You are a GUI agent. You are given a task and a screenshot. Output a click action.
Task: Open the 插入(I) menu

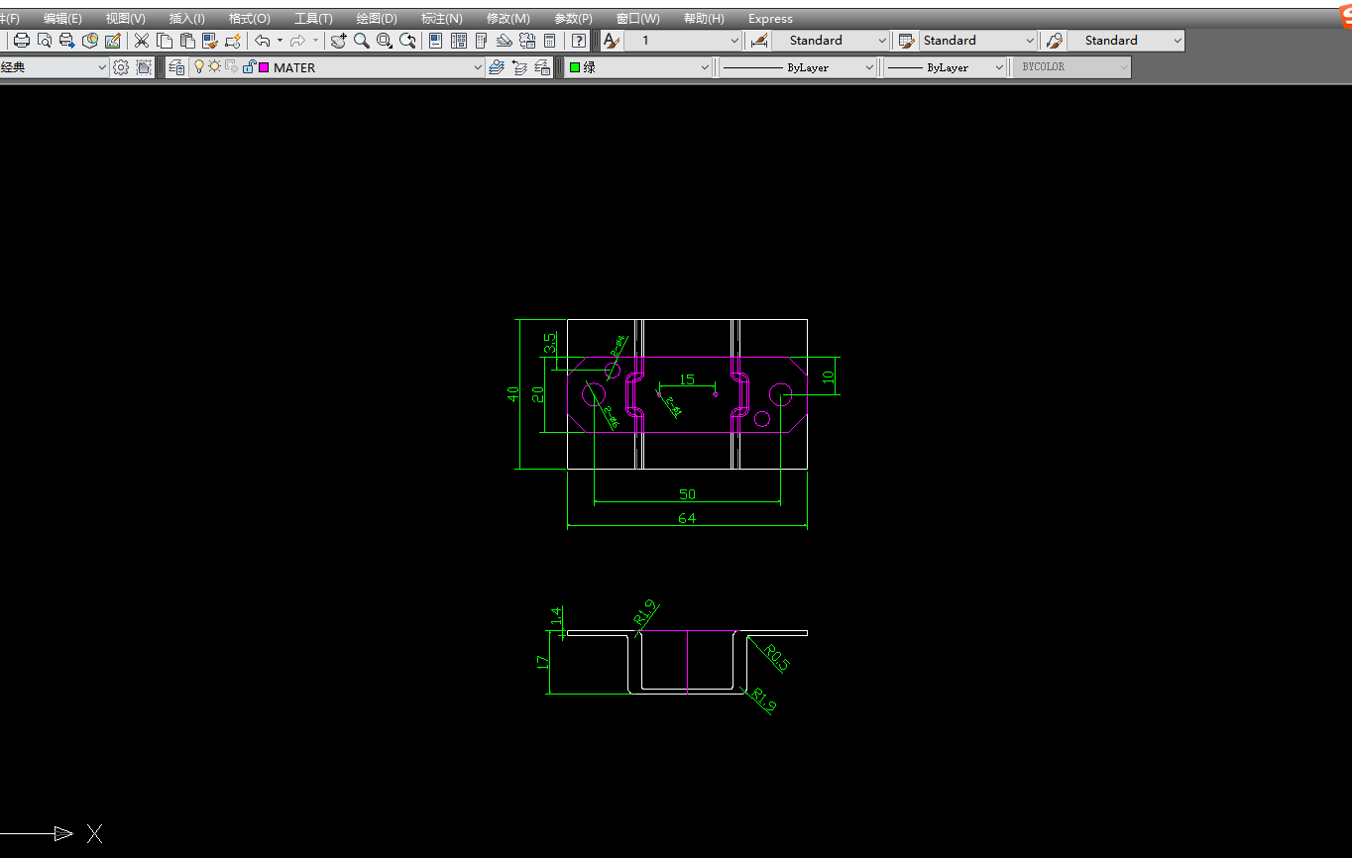(187, 19)
